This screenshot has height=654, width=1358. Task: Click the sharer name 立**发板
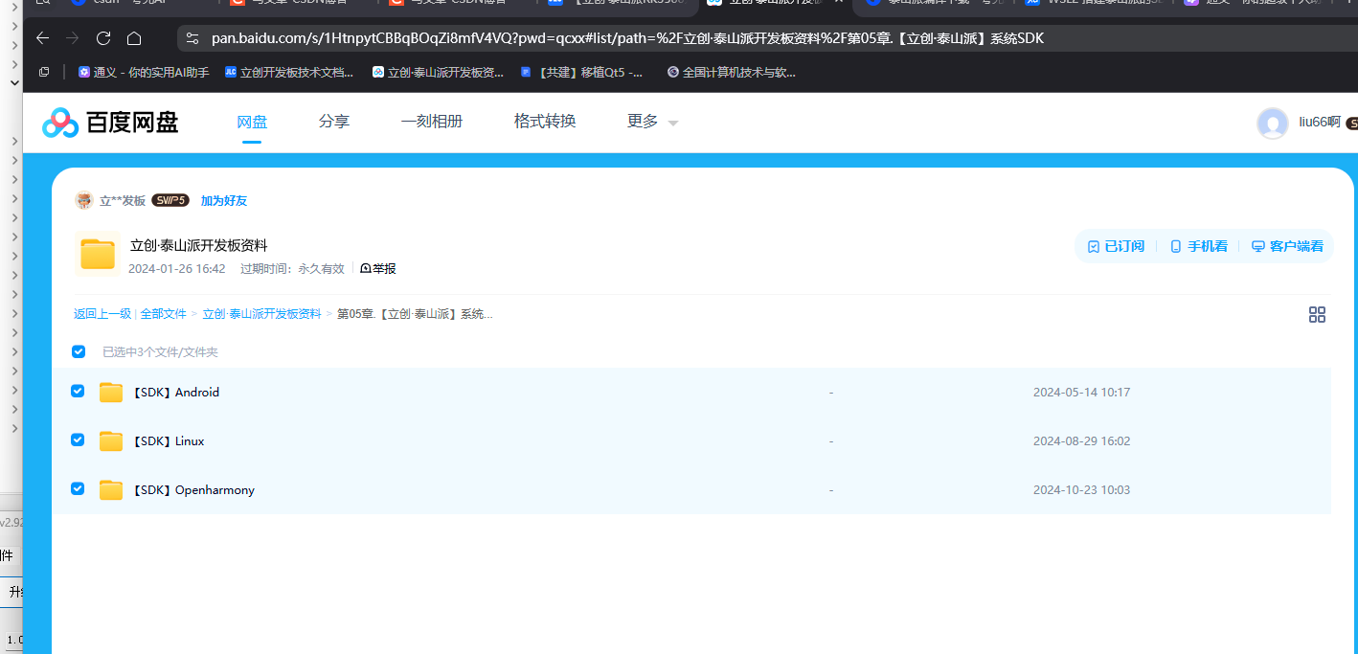[x=123, y=200]
